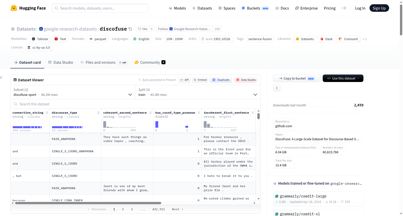The width and height of the screenshot is (403, 216).
Task: Expand the Split train dropdown
Action: (198, 92)
